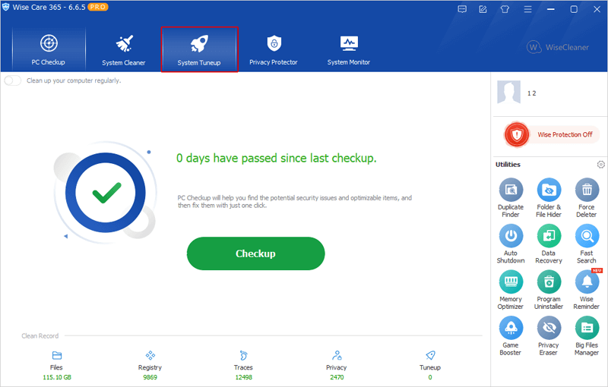Click the feedback chat icon in title bar
Image resolution: width=608 pixels, height=387 pixels.
(x=462, y=9)
